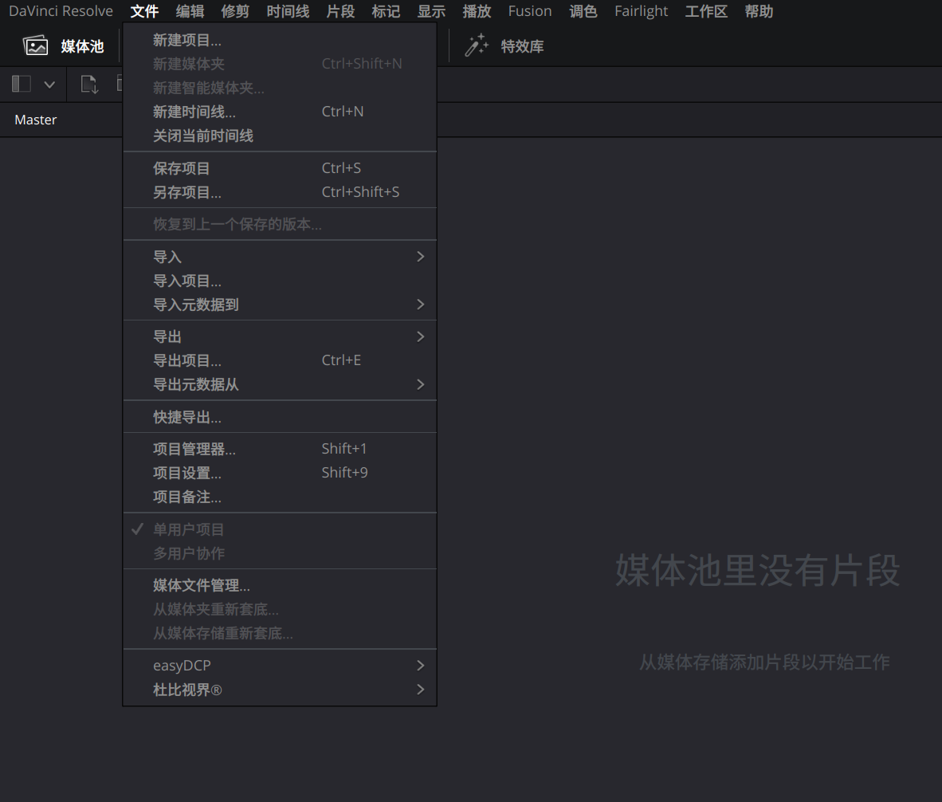942x802 pixels.
Task: Expand the easyDCP submenu
Action: 280,666
